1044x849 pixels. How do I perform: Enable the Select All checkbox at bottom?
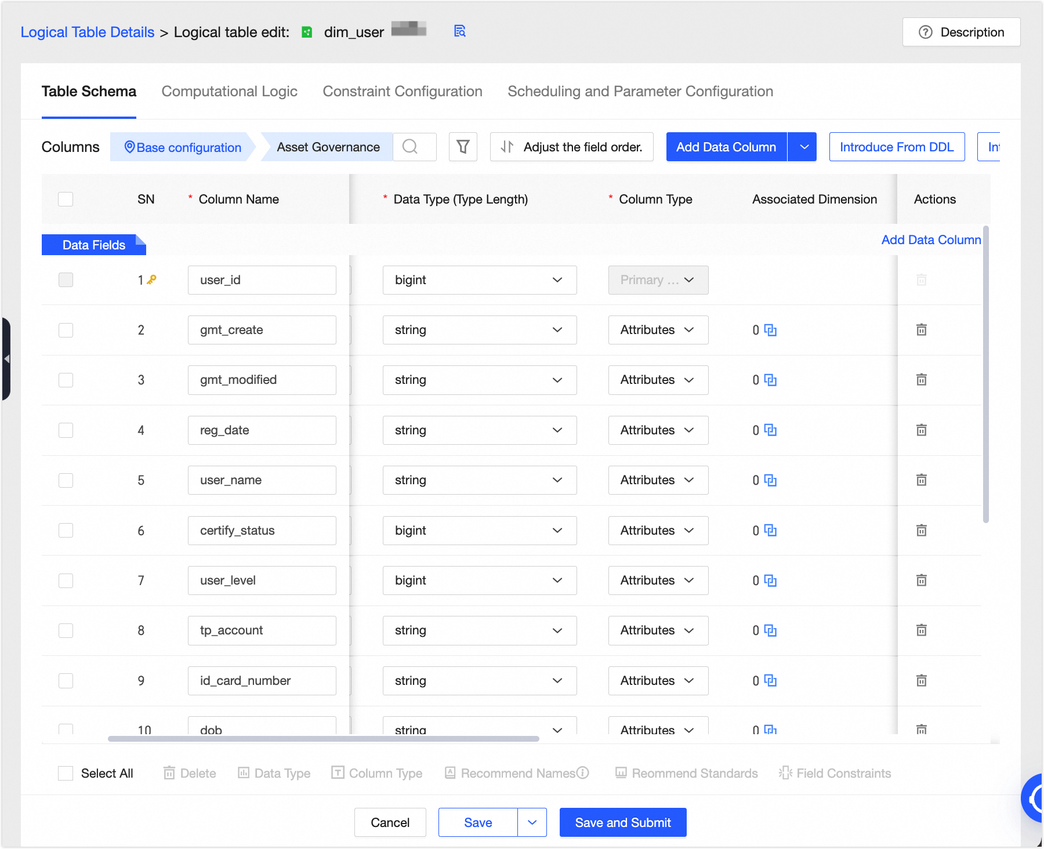pyautogui.click(x=66, y=773)
